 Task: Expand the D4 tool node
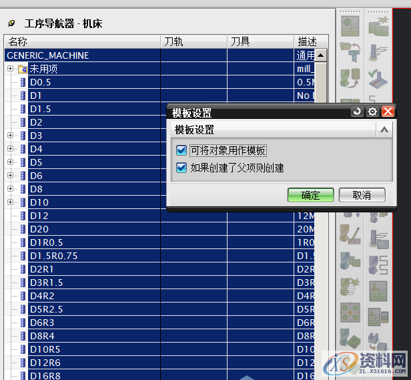pyautogui.click(x=10, y=148)
